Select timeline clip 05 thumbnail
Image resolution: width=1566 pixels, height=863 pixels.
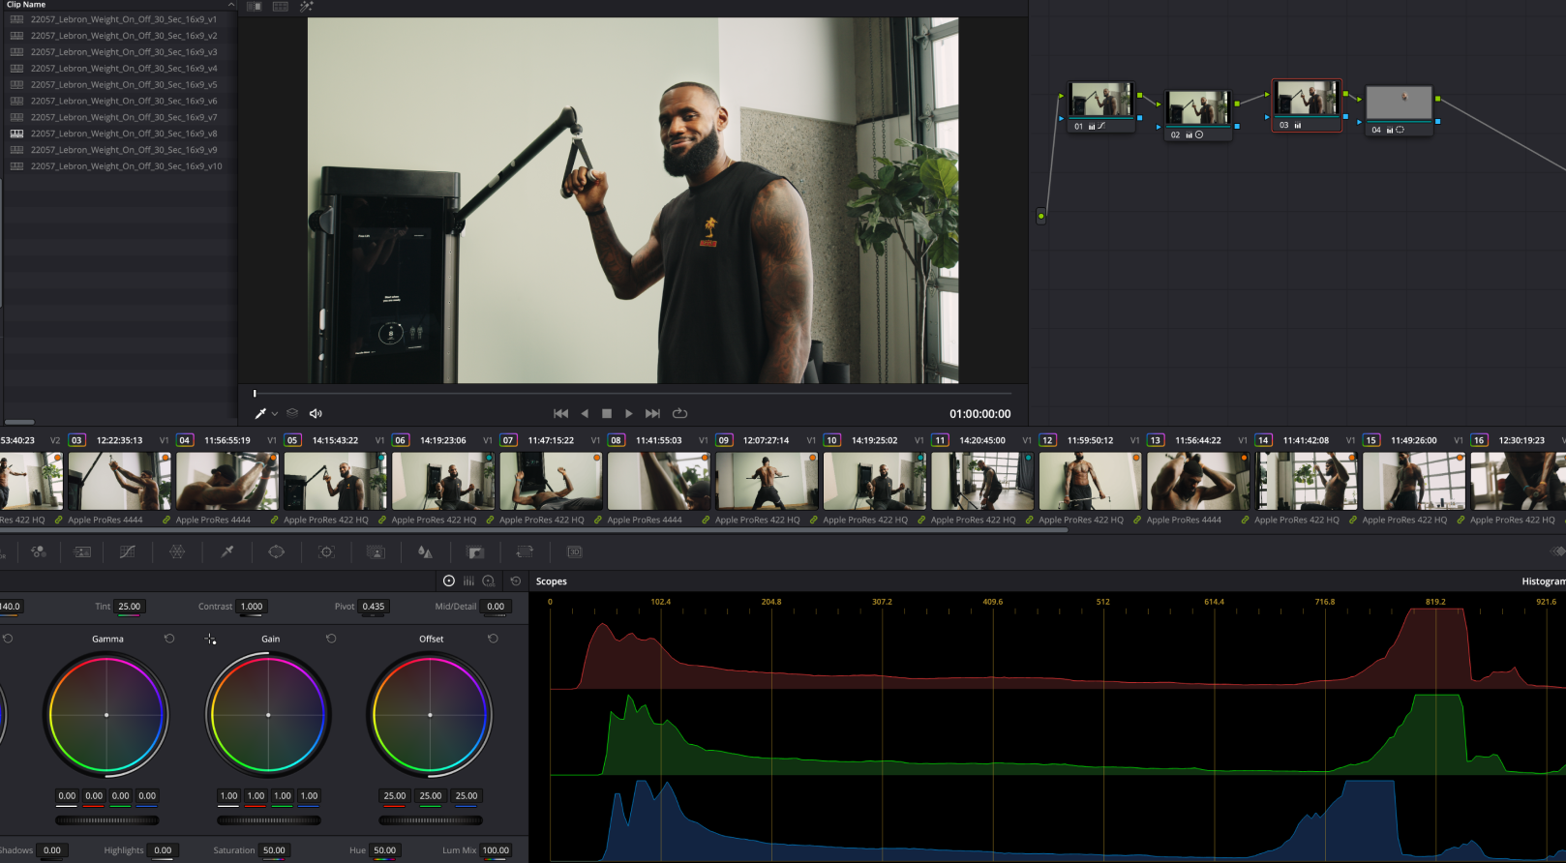coord(335,481)
